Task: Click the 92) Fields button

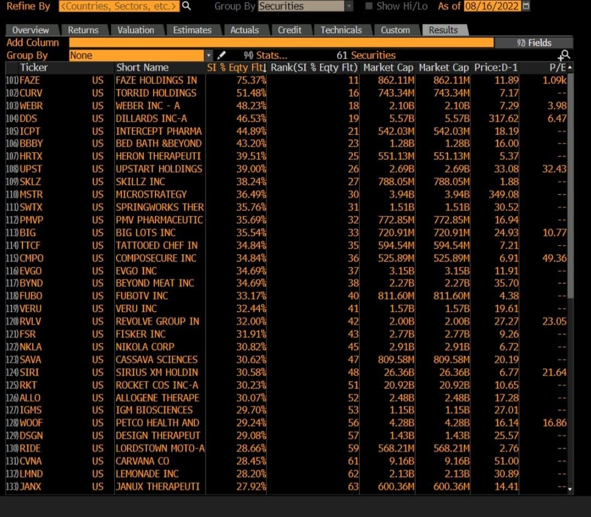Action: (534, 43)
